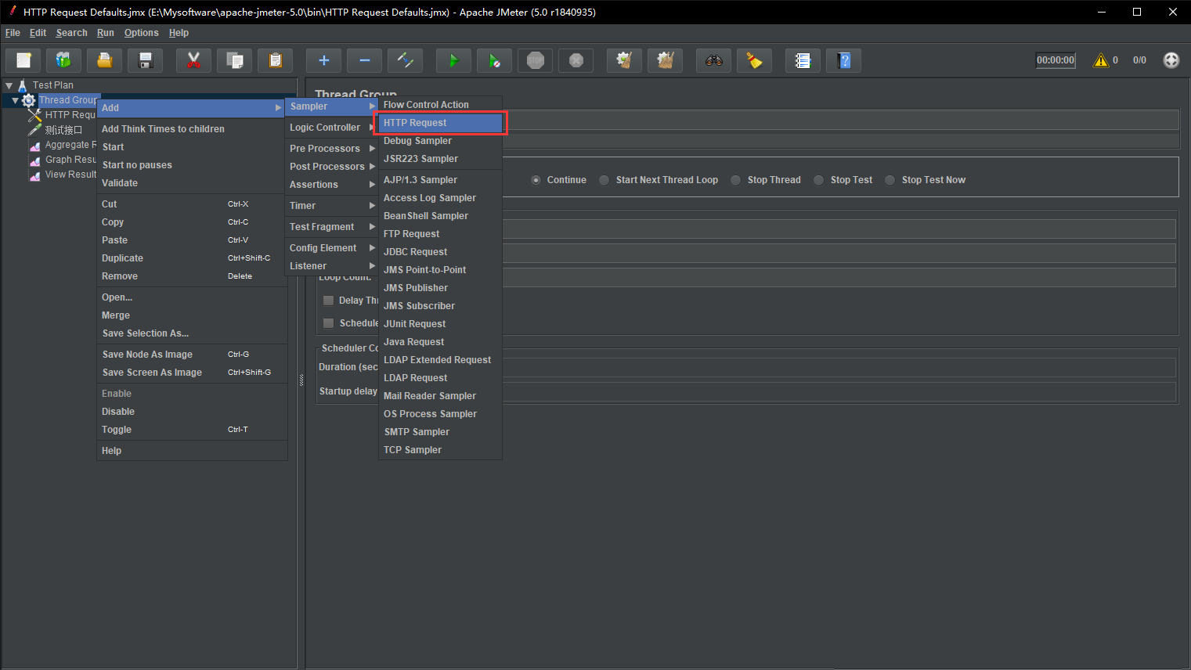Click the Duration seconds input field

(838, 367)
